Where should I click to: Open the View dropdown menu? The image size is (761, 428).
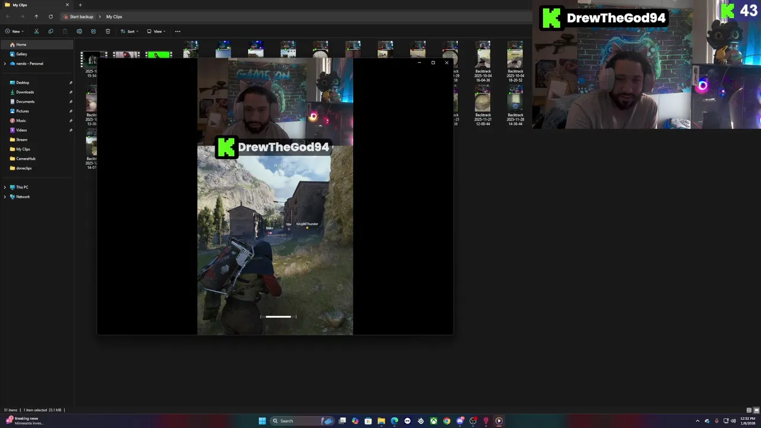click(x=155, y=32)
